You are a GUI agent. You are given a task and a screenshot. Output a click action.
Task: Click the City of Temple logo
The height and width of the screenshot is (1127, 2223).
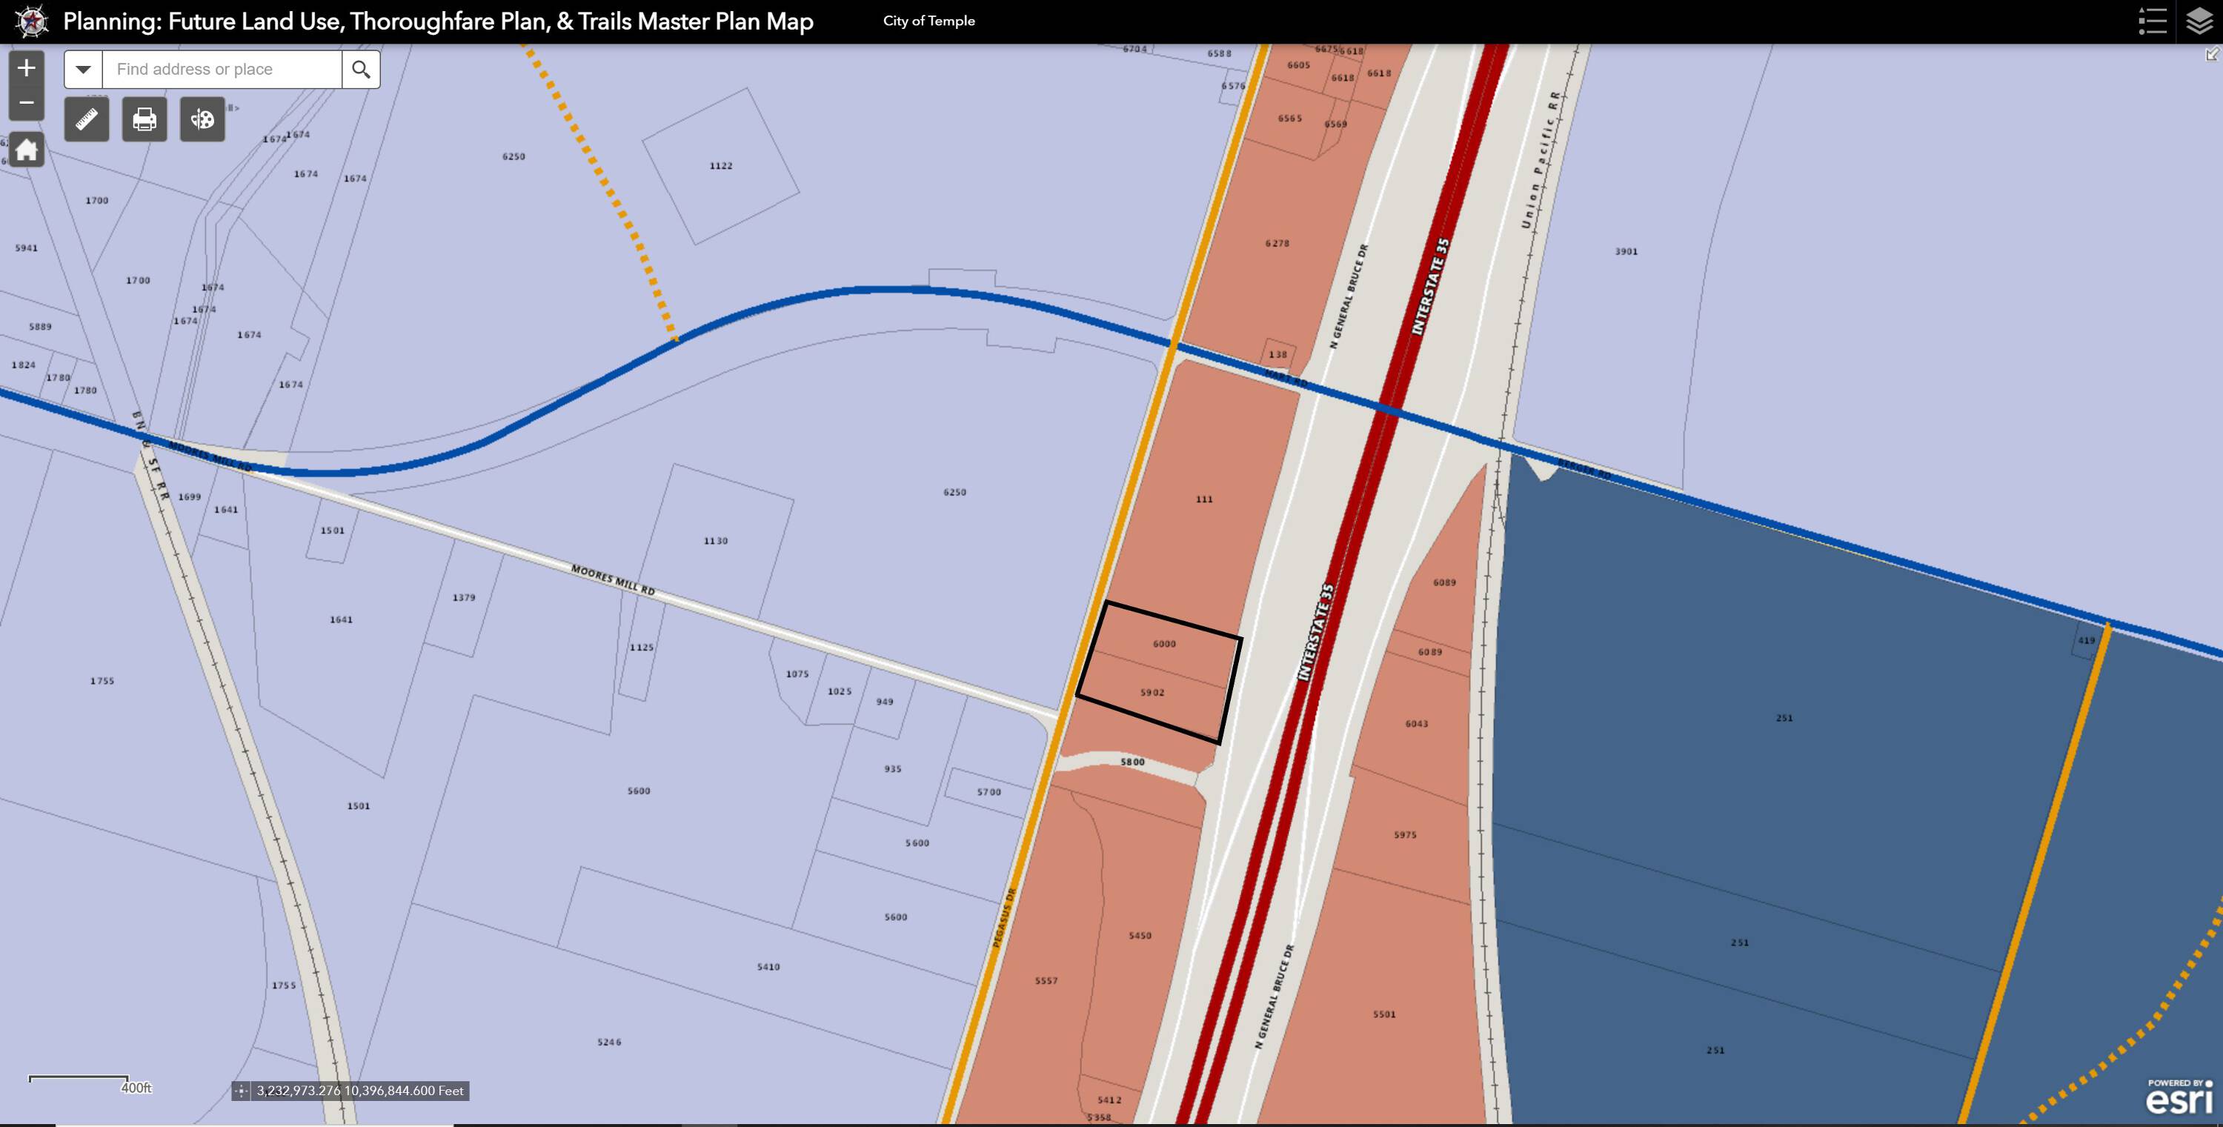point(32,21)
